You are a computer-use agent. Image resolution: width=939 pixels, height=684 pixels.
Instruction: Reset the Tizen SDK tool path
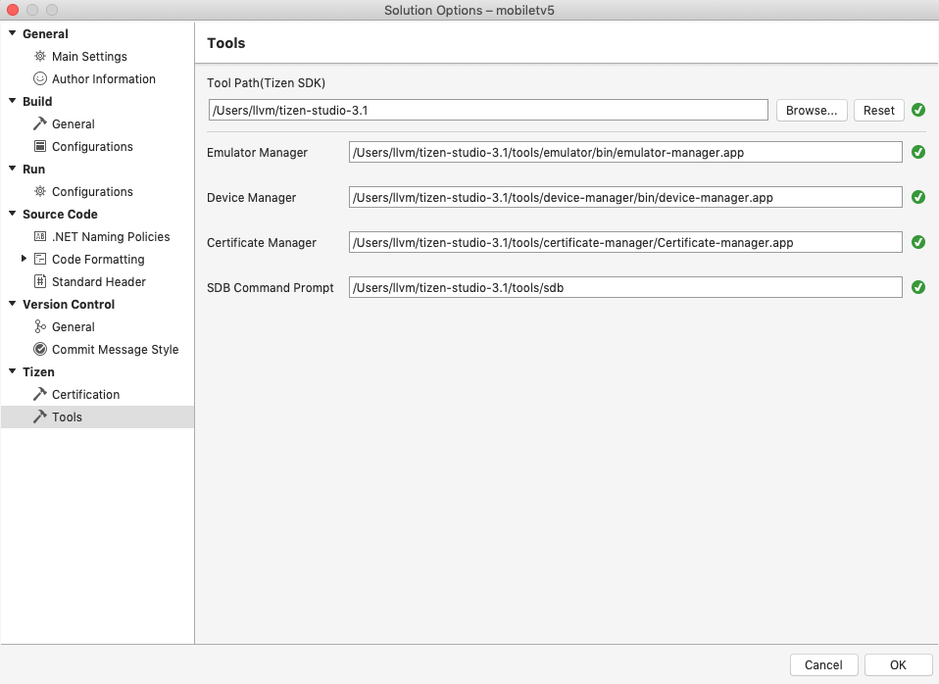(878, 110)
